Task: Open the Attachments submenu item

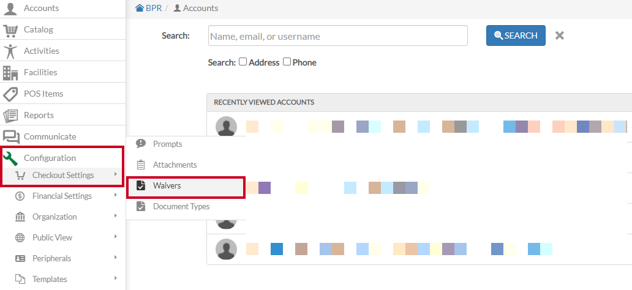Action: 186,165
